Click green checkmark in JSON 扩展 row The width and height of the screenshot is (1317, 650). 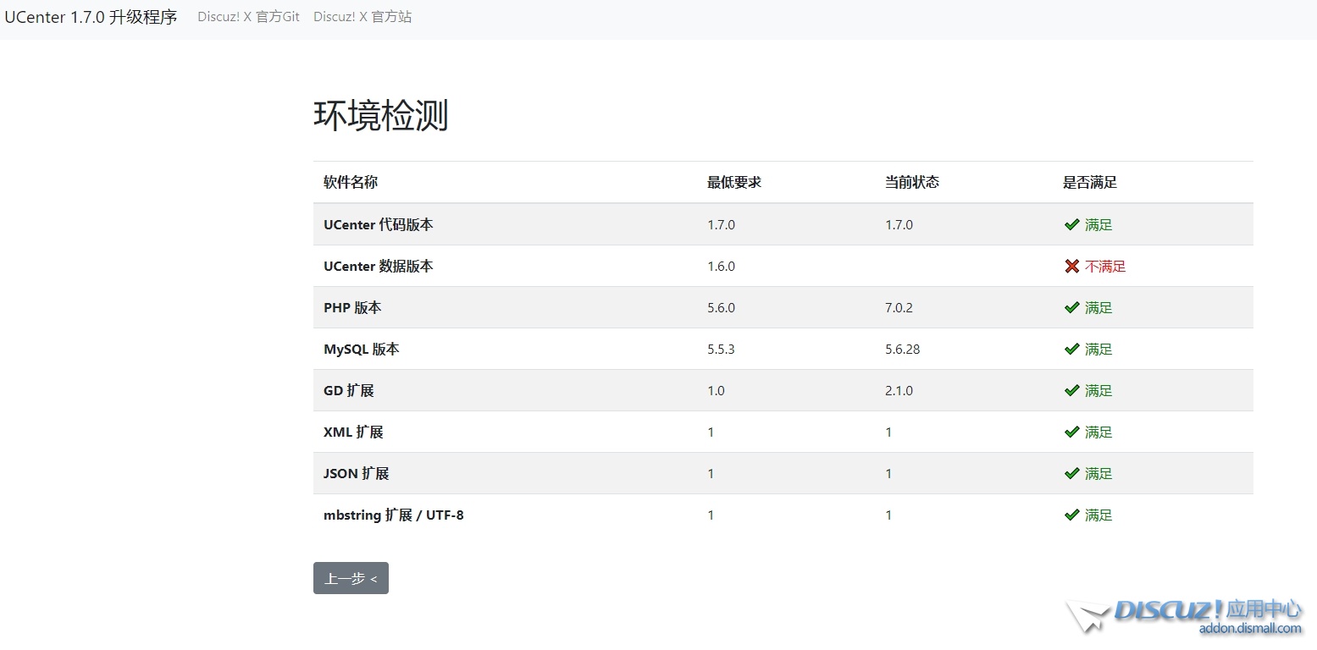click(x=1071, y=473)
